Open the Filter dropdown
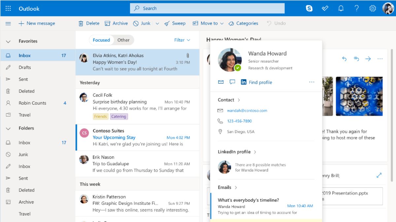The image size is (396, 222). click(182, 40)
